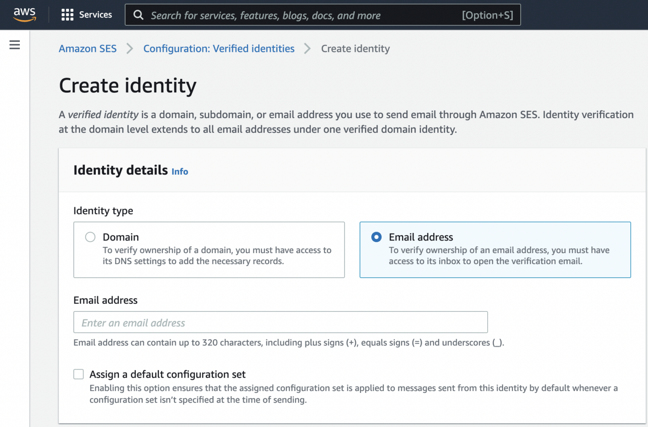The width and height of the screenshot is (648, 427).
Task: Select the Email address radio button
Action: point(376,237)
